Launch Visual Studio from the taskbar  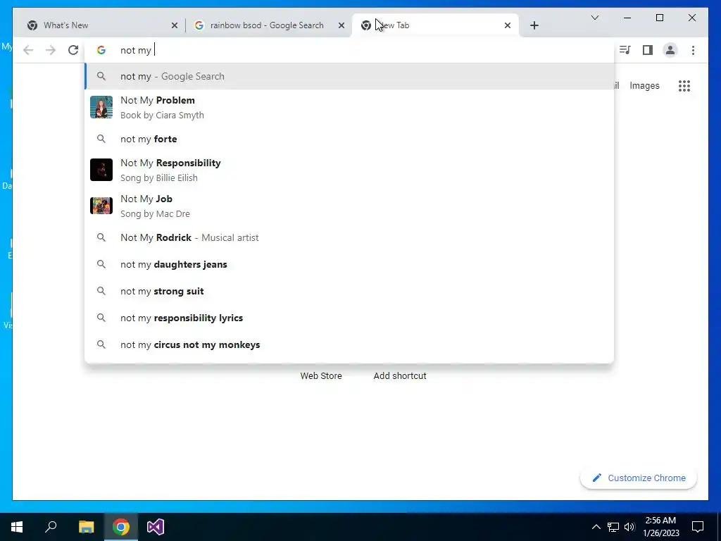(156, 527)
